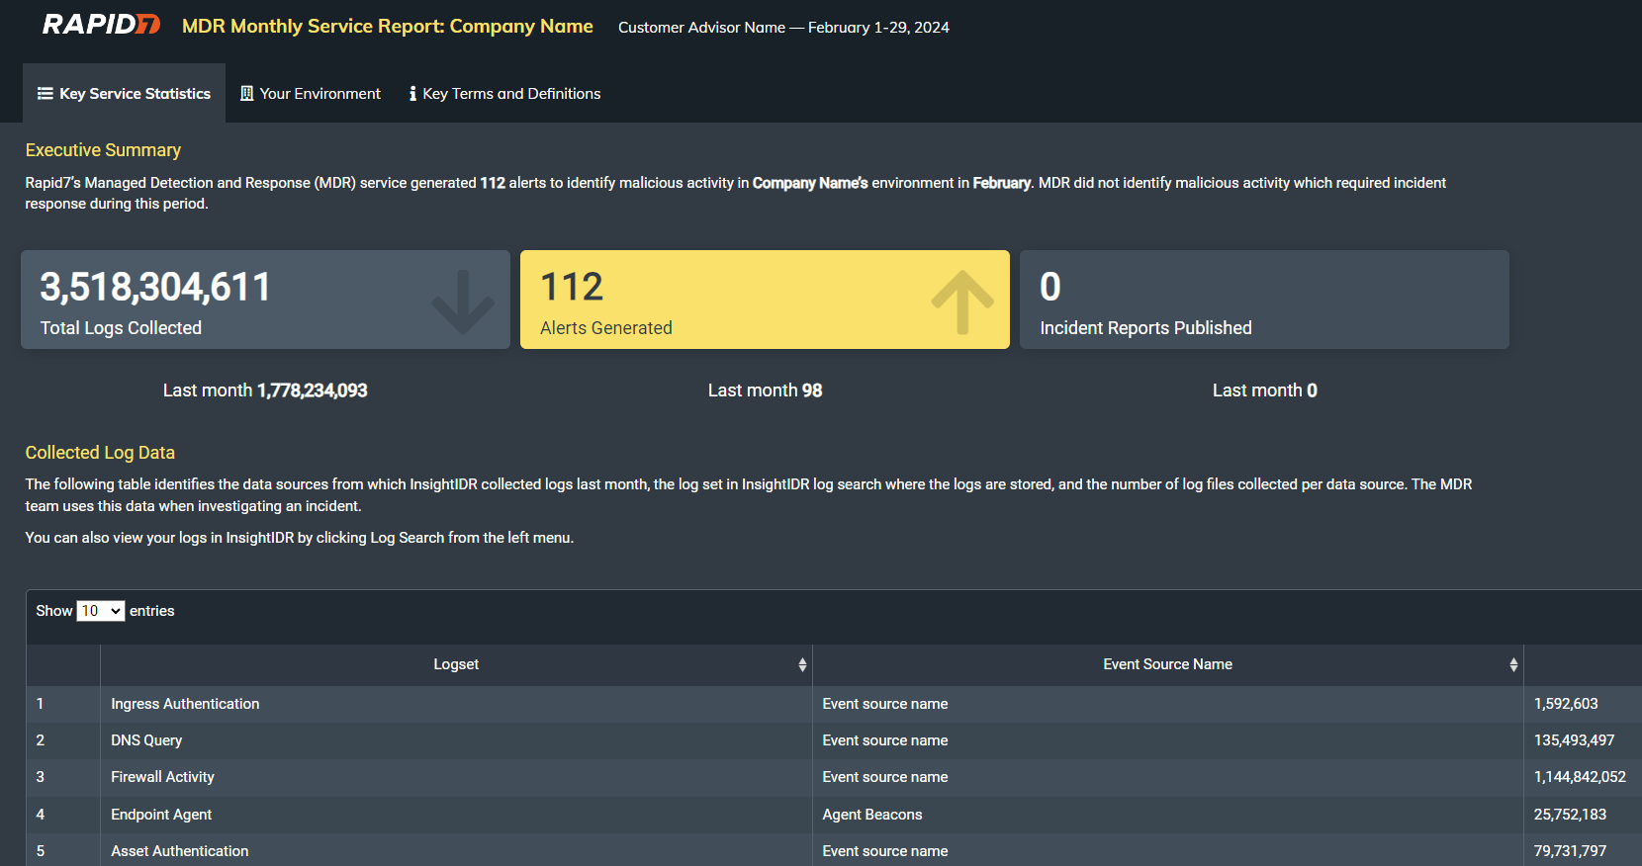Select the Ingress Authentication row

(x=185, y=704)
